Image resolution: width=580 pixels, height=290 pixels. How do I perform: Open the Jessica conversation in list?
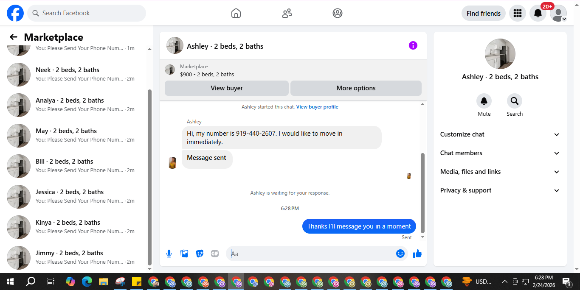(76, 196)
